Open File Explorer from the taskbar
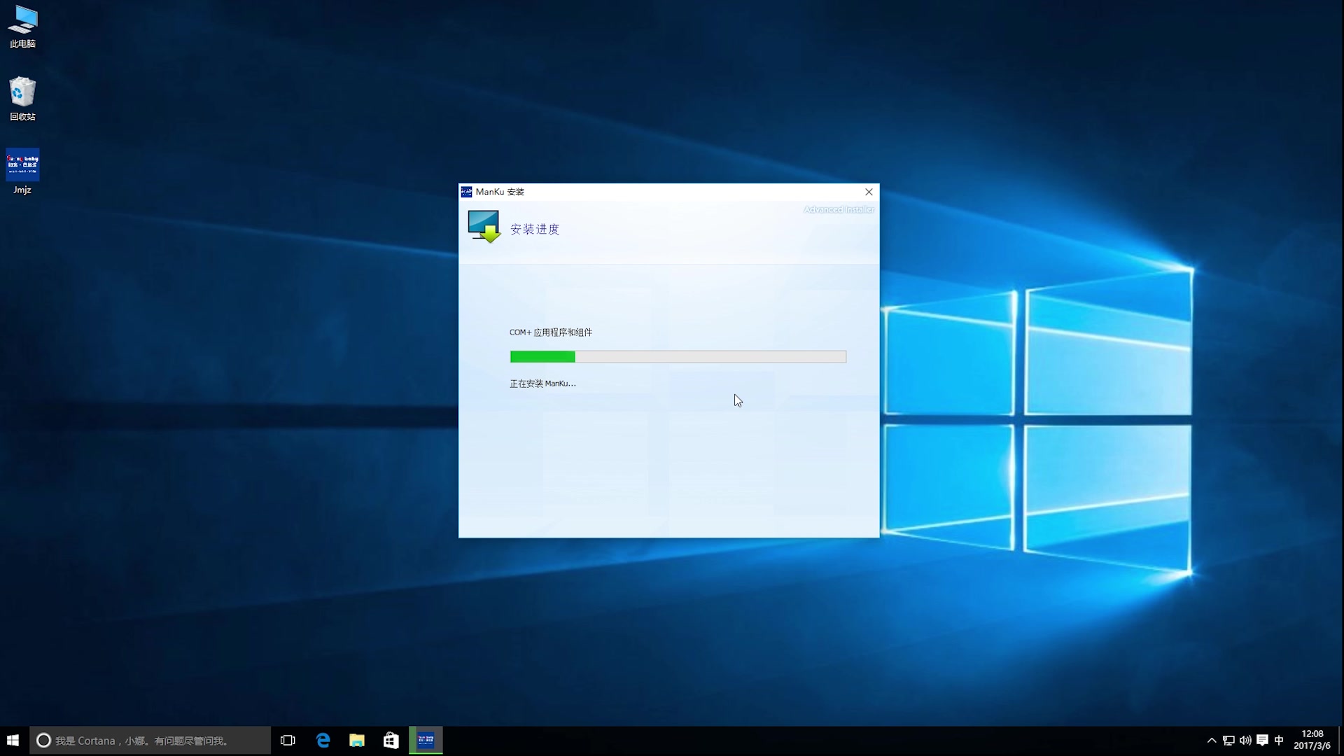The width and height of the screenshot is (1344, 756). pos(357,740)
